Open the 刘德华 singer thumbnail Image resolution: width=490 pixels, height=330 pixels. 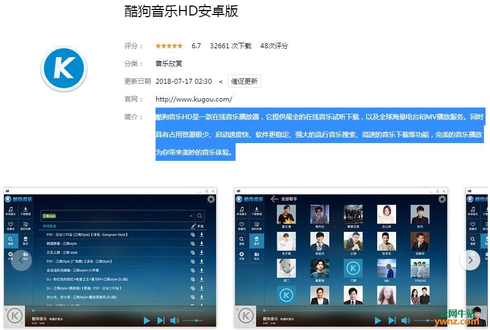[419, 241]
